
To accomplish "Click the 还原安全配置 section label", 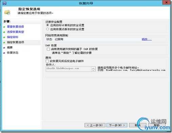I will click(x=54, y=22).
